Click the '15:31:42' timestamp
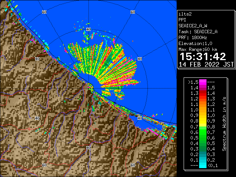The height and width of the screenshot is (177, 236). pyautogui.click(x=203, y=56)
